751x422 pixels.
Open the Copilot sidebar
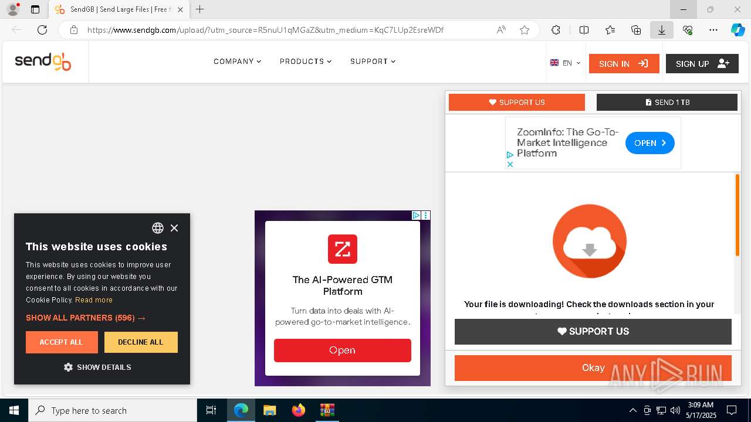click(738, 30)
